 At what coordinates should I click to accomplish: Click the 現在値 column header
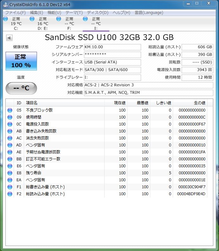point(116,103)
